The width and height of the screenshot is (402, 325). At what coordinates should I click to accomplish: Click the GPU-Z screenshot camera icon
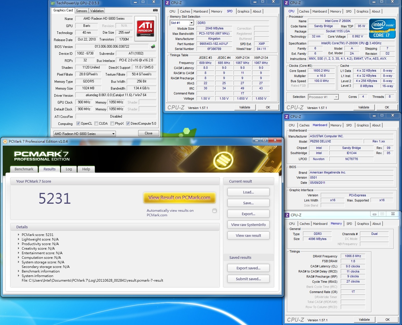pos(155,10)
